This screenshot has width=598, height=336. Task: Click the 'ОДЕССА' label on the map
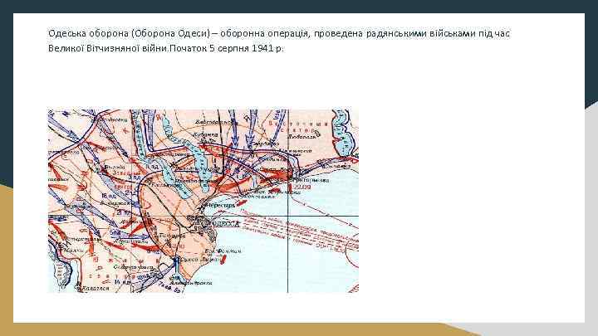(228, 224)
